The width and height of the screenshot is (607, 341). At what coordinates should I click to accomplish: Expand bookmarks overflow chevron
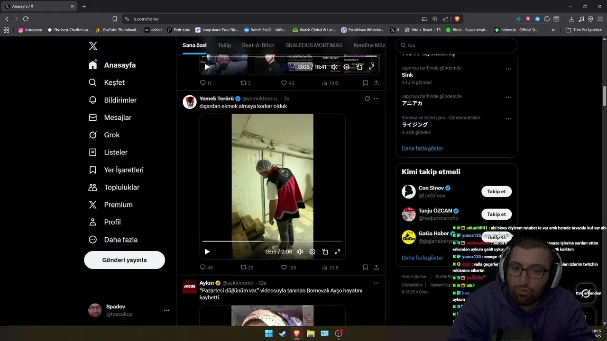553,30
